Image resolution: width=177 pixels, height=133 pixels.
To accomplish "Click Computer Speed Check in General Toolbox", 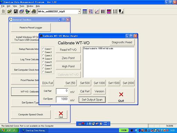I will pos(31,114).
